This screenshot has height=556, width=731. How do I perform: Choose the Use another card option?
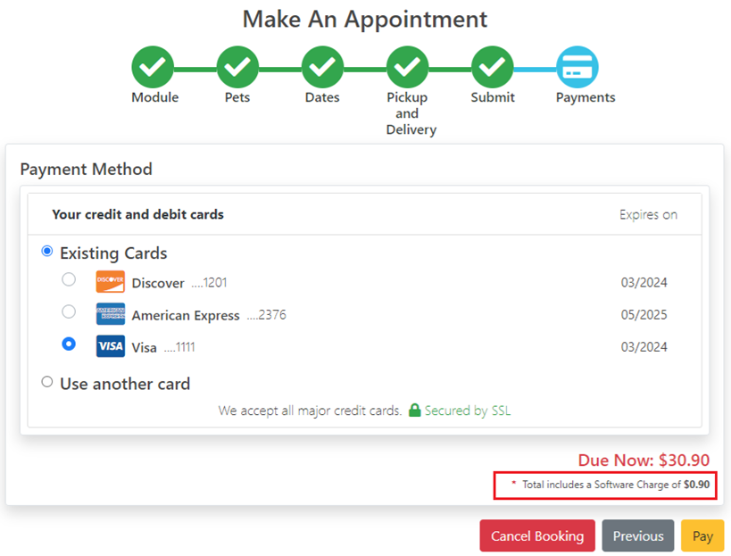[x=47, y=382]
